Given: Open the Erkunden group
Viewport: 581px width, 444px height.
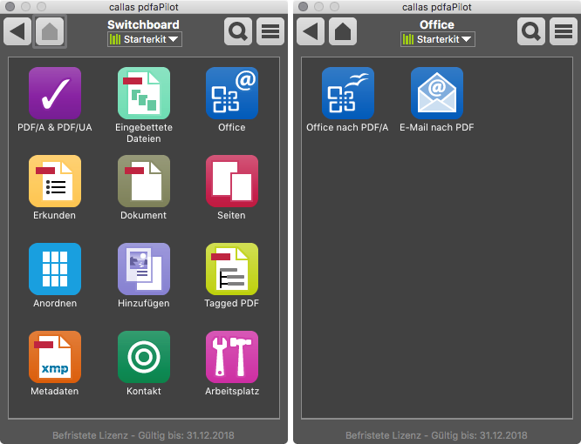Looking at the screenshot, I should point(55,181).
